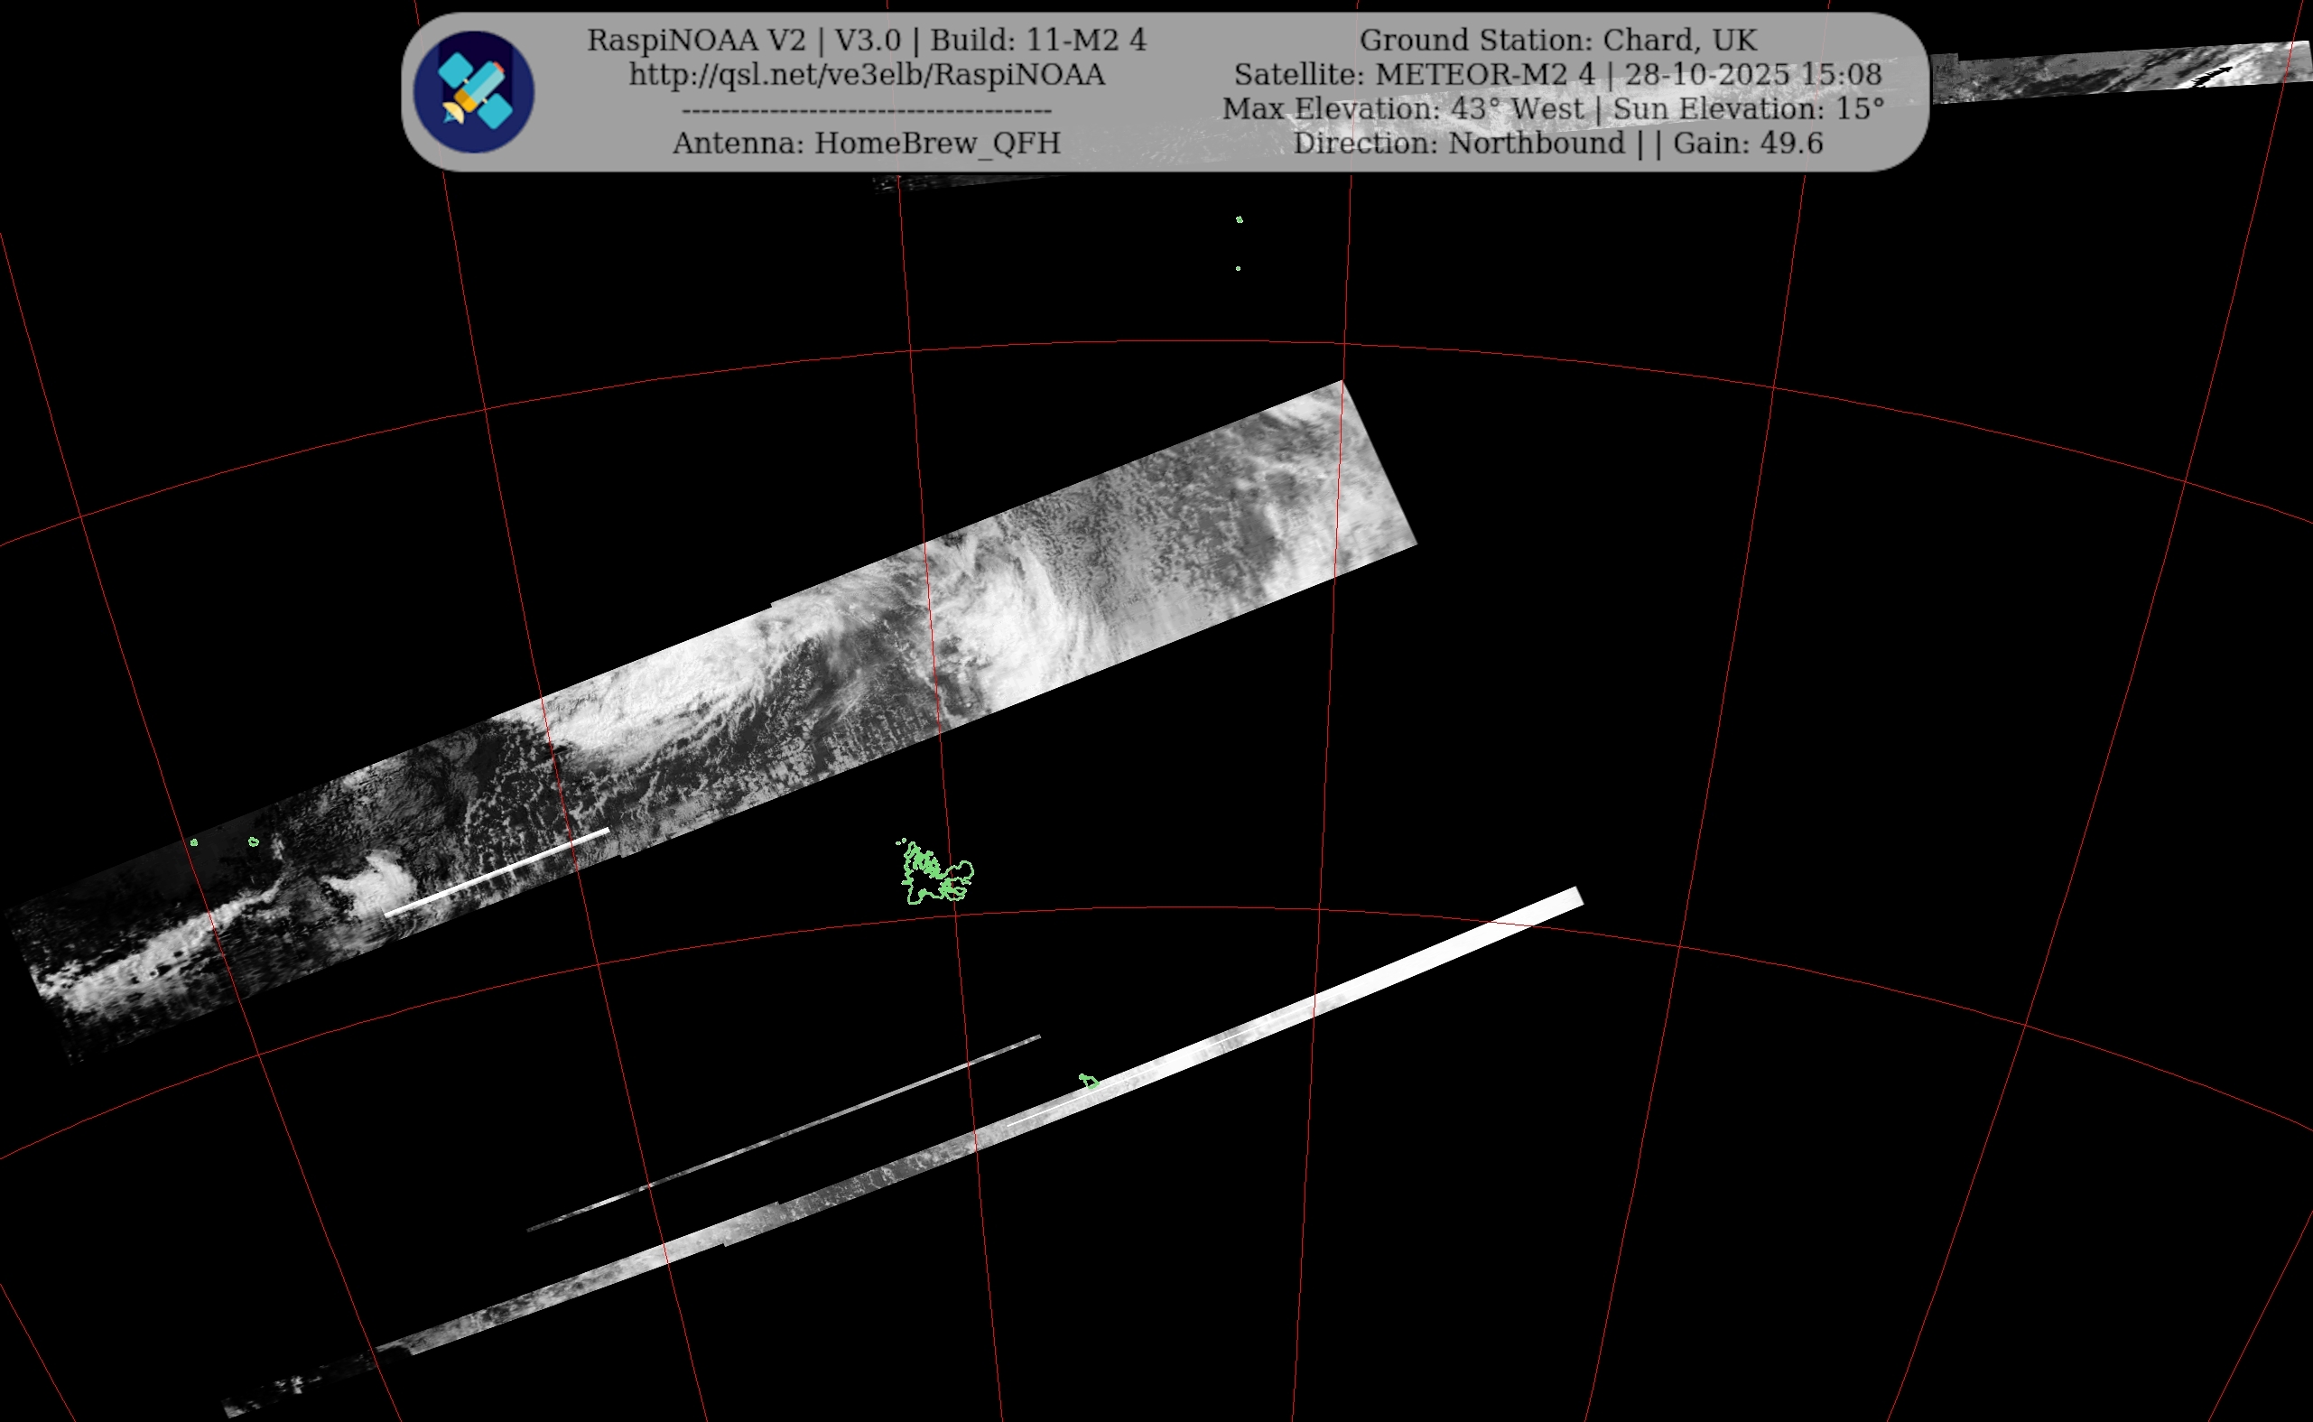The height and width of the screenshot is (1422, 2313).
Task: Click the Max Elevation 43° West text
Action: click(1403, 109)
